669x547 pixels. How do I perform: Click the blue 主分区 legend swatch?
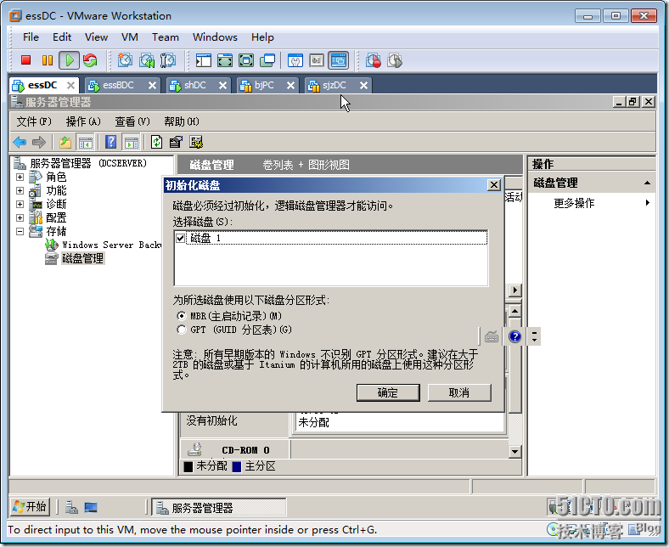pyautogui.click(x=237, y=466)
